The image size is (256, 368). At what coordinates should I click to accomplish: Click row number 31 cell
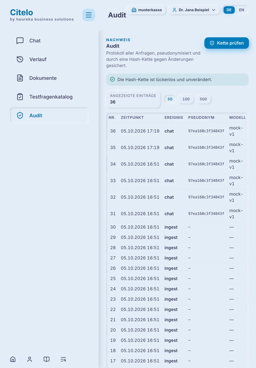[x=113, y=213]
